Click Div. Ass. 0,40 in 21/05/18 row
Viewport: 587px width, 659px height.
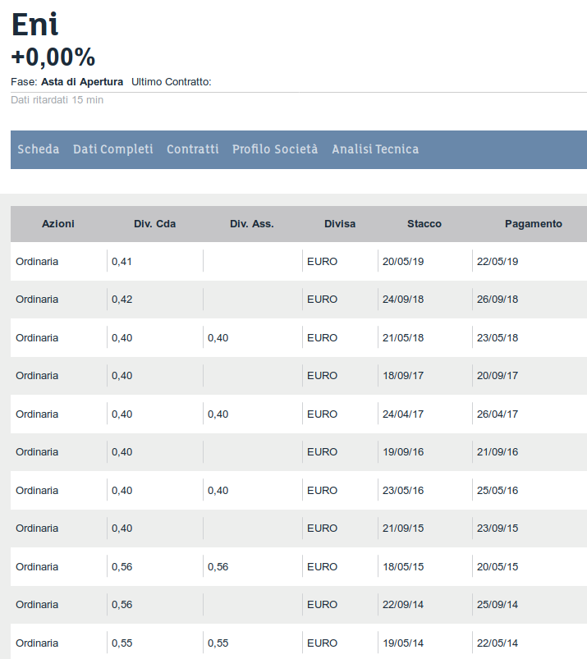coord(218,338)
